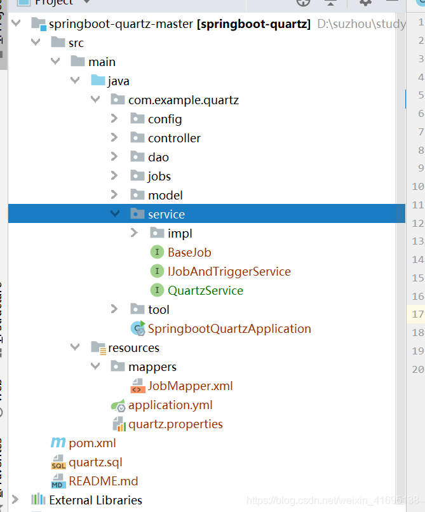Click the resources folder icon

[x=98, y=347]
